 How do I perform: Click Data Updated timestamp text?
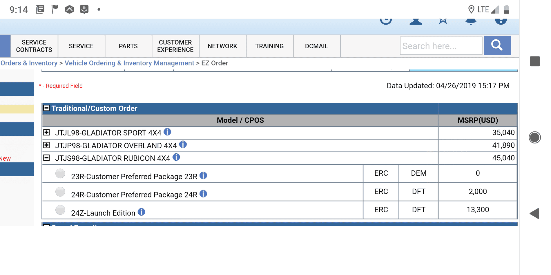pos(448,86)
